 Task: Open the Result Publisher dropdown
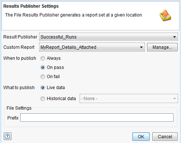click(108, 37)
